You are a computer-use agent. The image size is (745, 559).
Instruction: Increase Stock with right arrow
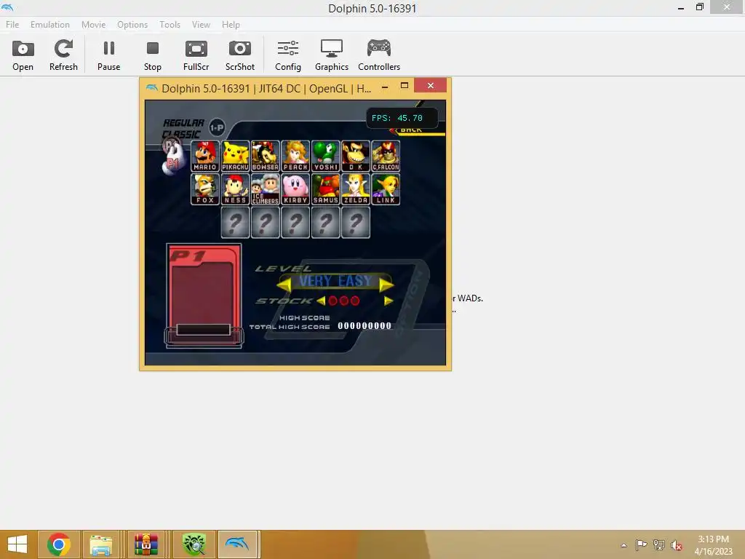pyautogui.click(x=389, y=301)
